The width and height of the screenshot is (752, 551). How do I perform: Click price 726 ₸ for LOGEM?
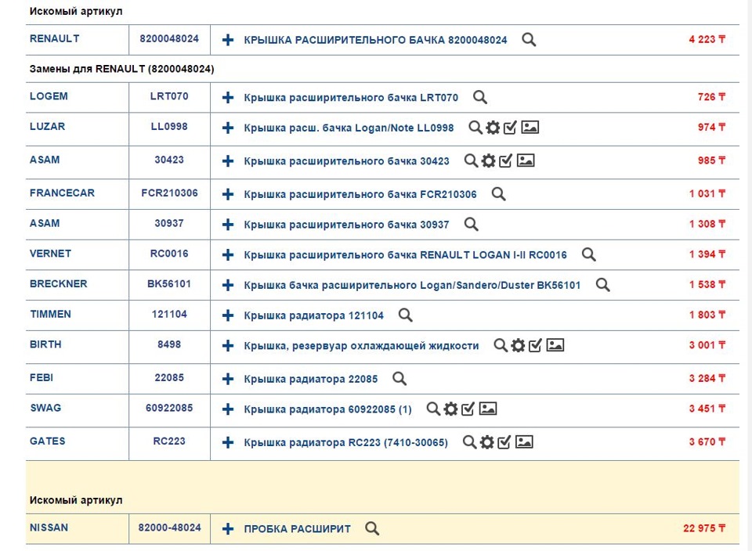coord(711,97)
